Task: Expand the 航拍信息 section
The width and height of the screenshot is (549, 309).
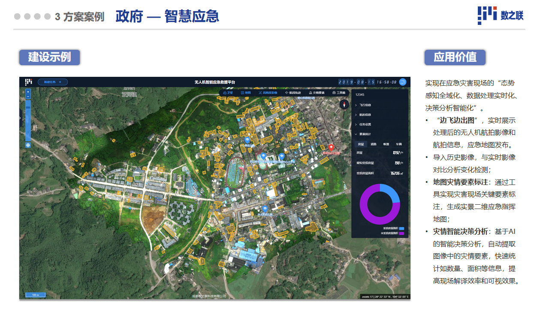Action: coord(365,115)
